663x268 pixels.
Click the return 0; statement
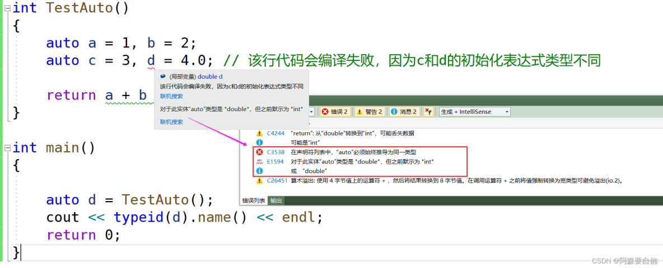(83, 234)
